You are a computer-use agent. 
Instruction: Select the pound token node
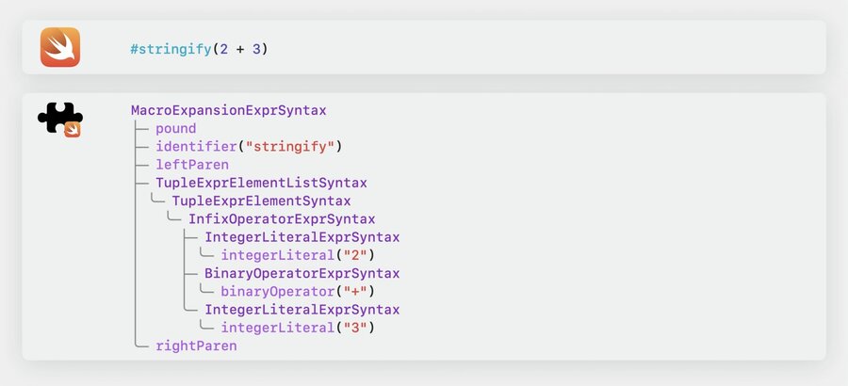click(176, 129)
